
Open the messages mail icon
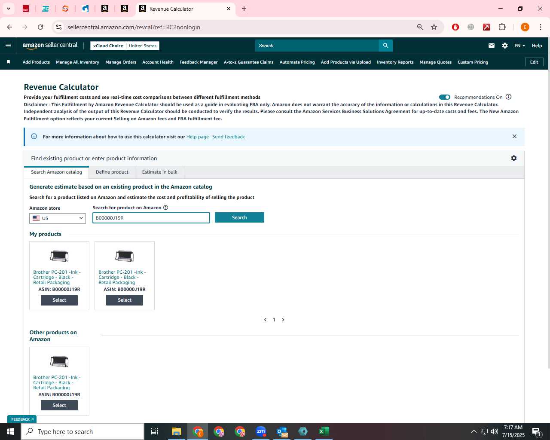(492, 46)
